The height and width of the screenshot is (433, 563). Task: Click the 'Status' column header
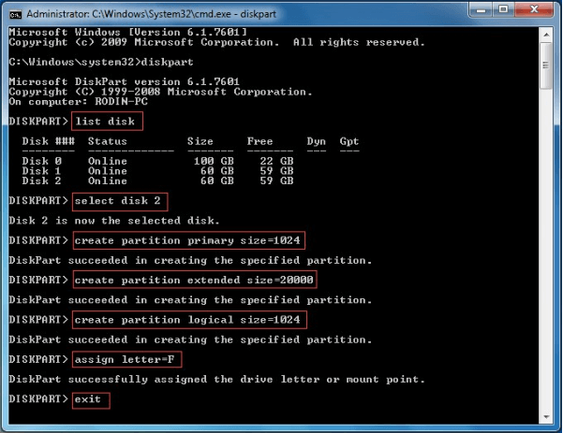click(108, 141)
